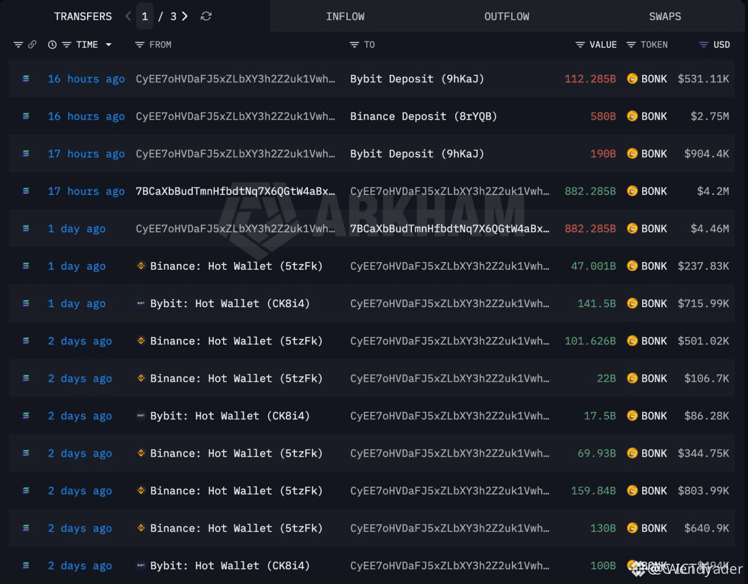Refresh the transfers list

(x=206, y=16)
